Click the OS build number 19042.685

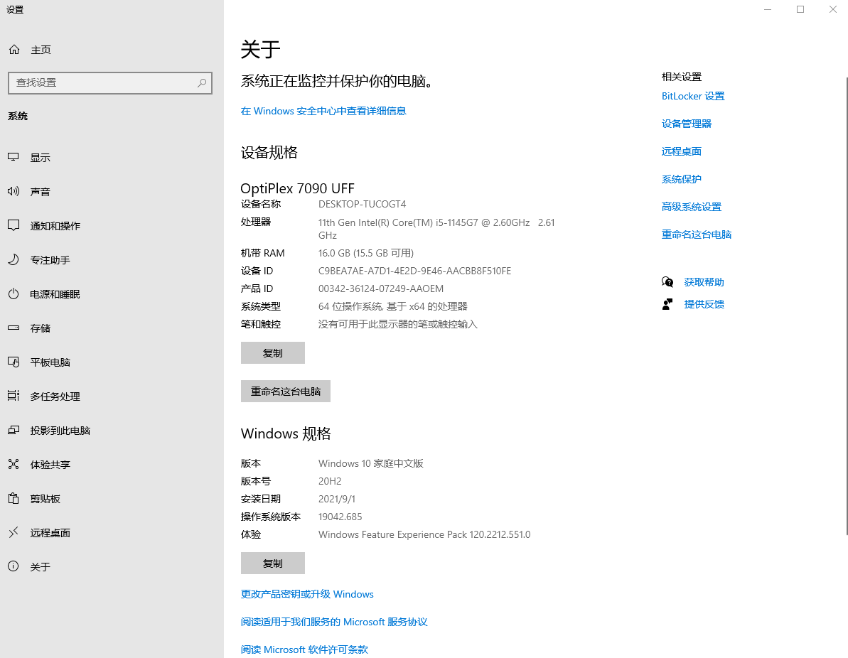[340, 517]
